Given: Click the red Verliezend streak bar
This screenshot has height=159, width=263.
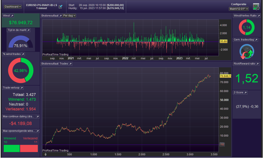Looking at the screenshot, I should pos(29,148).
